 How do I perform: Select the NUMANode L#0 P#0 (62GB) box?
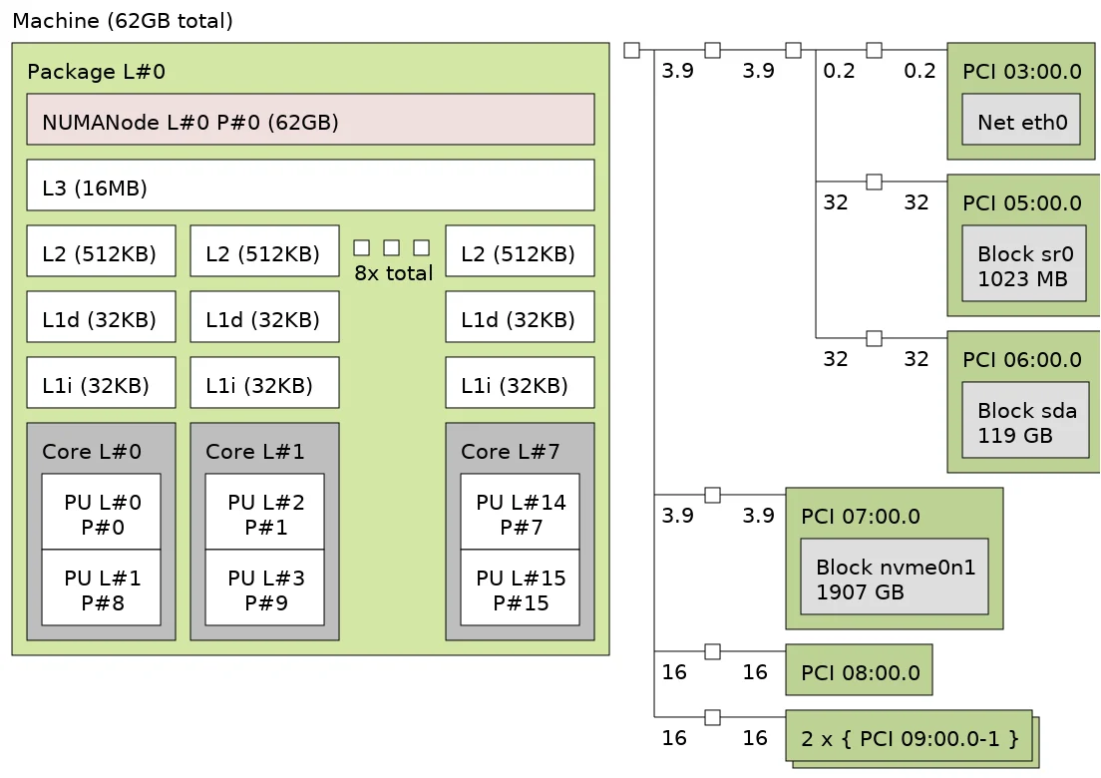click(x=310, y=120)
